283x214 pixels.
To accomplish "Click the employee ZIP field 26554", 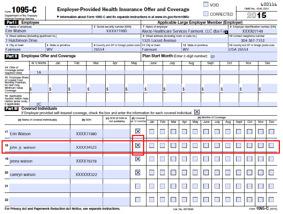I will (x=117, y=50).
